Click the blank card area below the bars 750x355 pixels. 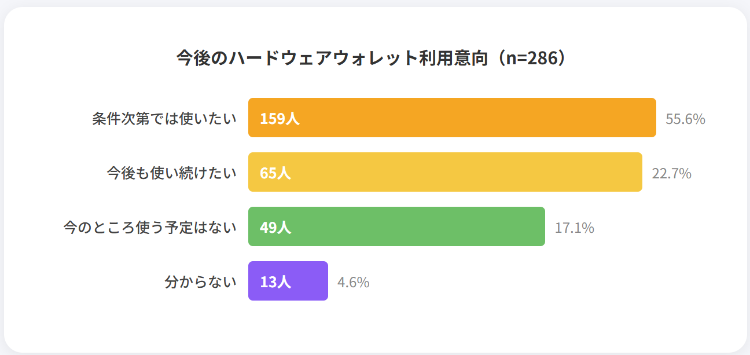pyautogui.click(x=375, y=324)
